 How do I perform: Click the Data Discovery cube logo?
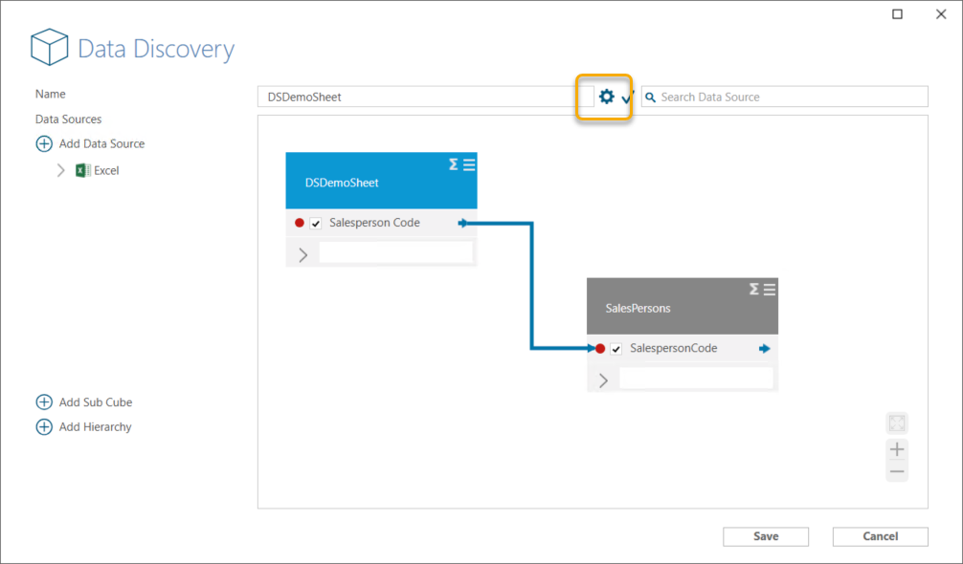(49, 47)
